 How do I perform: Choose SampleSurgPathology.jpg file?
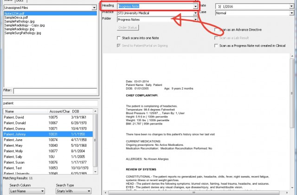[x=23, y=34]
